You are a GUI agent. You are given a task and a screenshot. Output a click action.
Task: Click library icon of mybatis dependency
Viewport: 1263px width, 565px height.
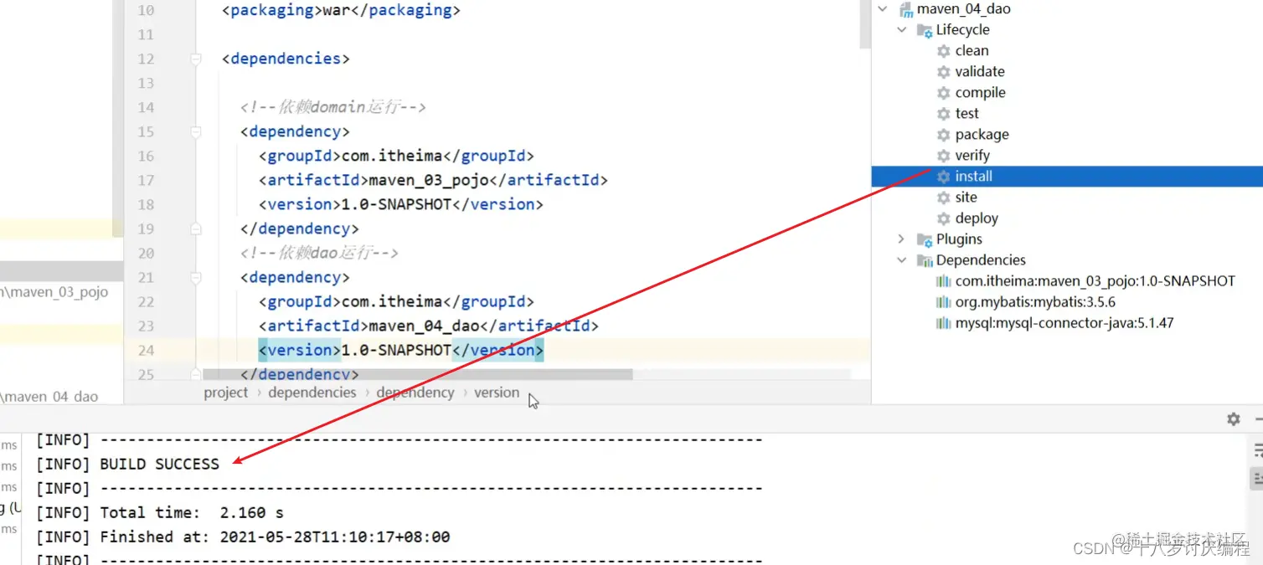[944, 302]
